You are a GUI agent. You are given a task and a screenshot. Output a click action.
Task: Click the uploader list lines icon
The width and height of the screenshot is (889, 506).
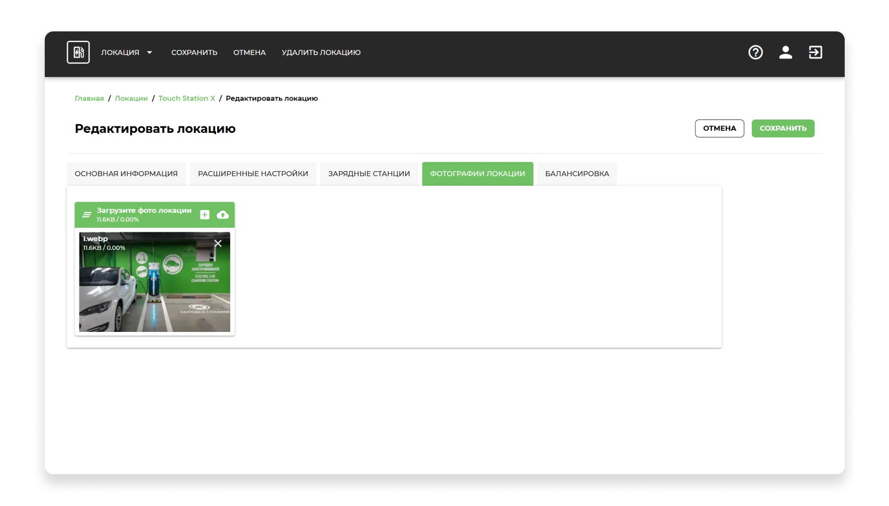click(87, 215)
